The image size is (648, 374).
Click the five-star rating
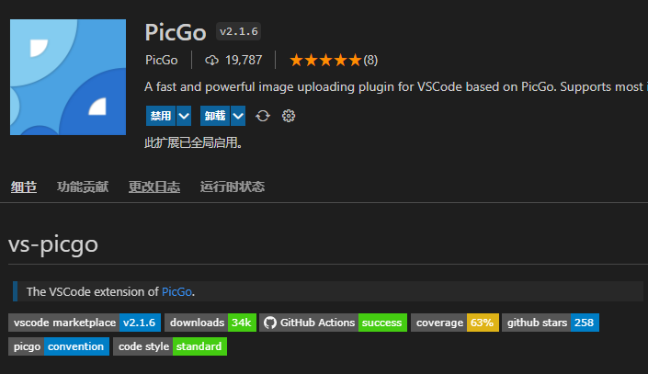pyautogui.click(x=324, y=61)
